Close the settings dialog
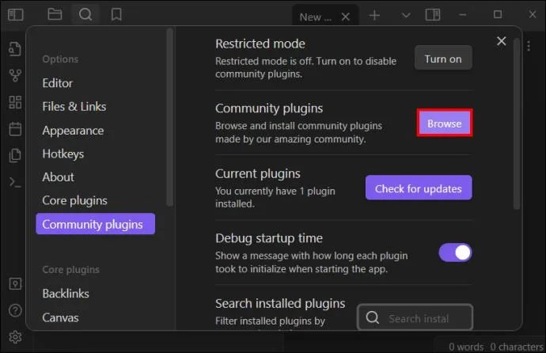 pos(502,41)
